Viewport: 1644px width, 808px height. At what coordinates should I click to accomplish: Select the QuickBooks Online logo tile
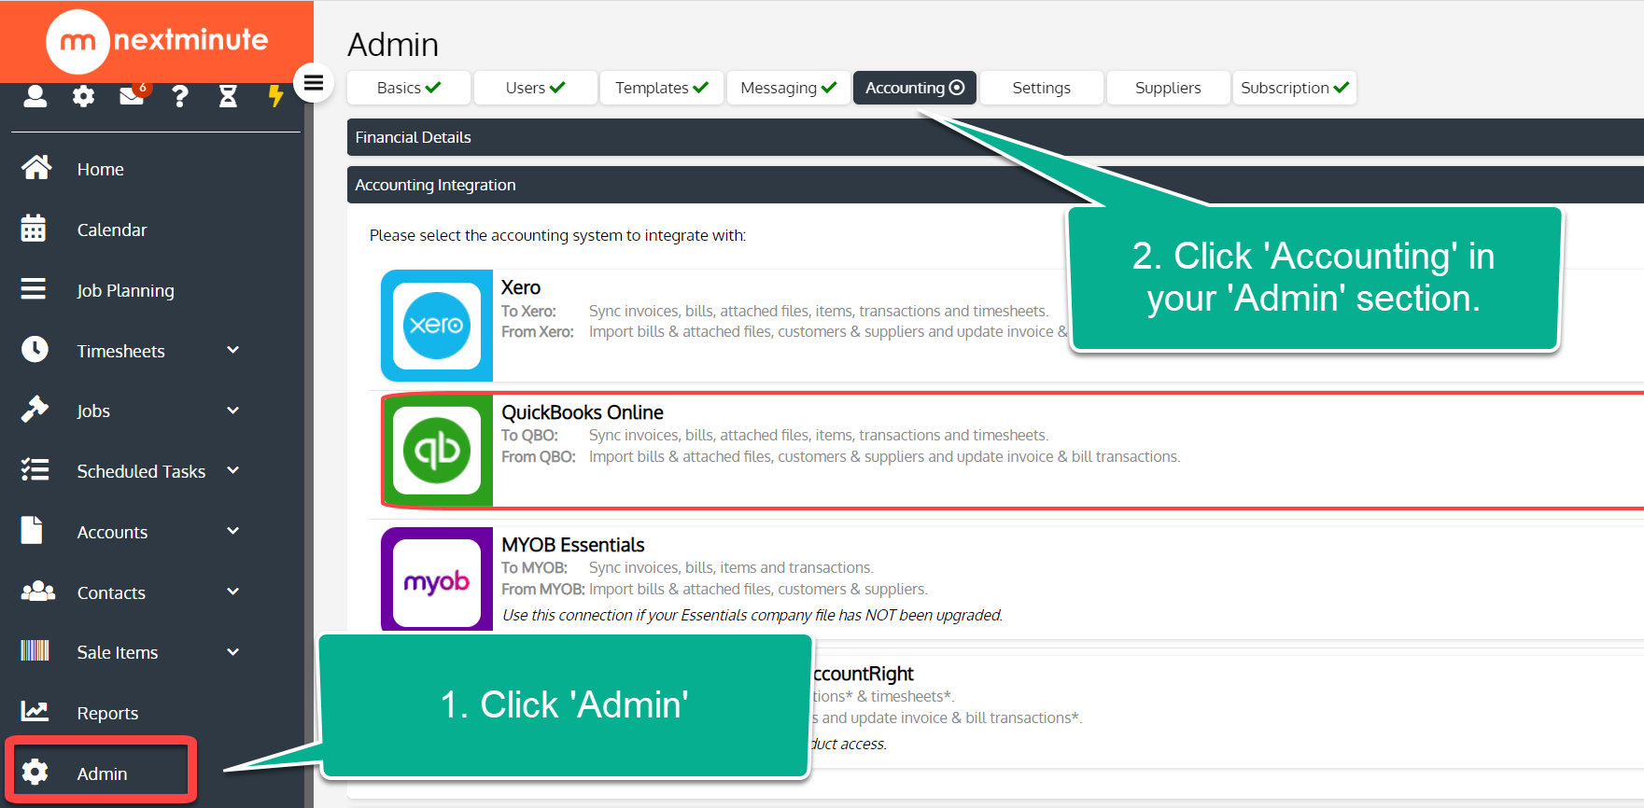(437, 451)
